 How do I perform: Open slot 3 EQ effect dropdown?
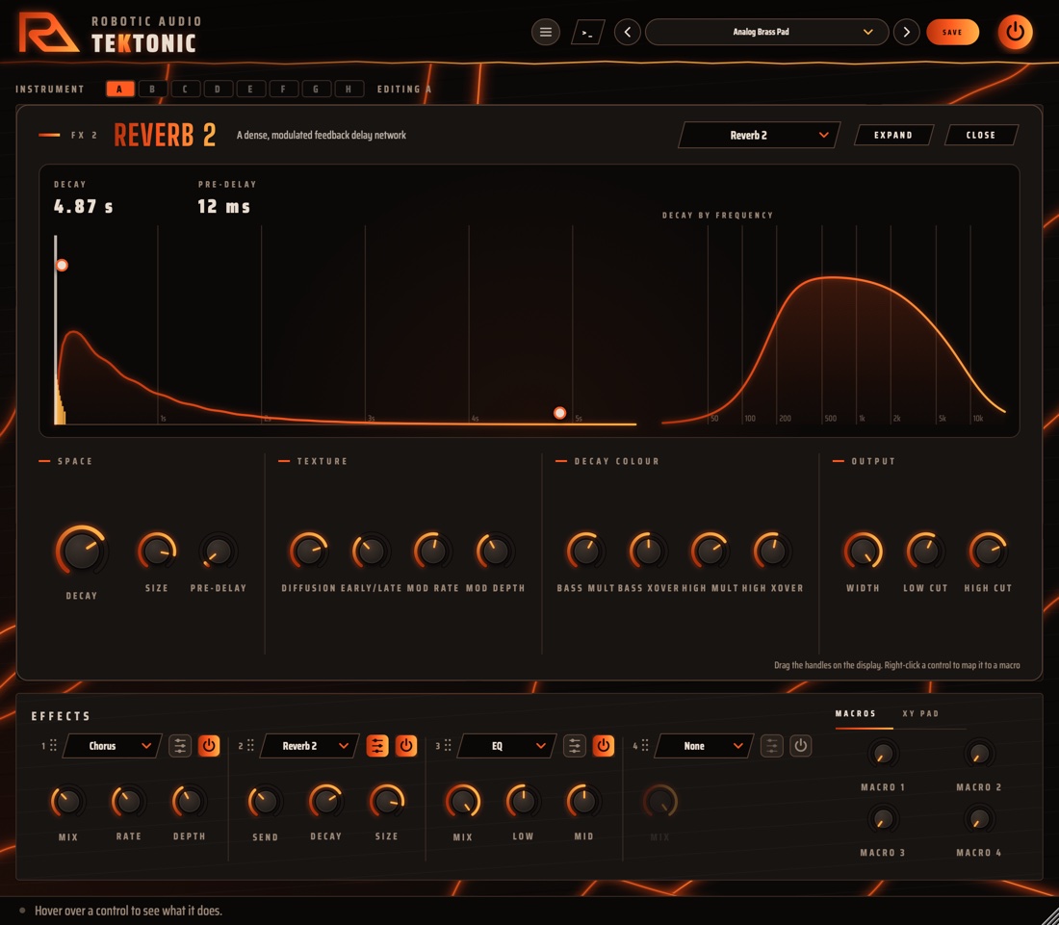coord(506,746)
